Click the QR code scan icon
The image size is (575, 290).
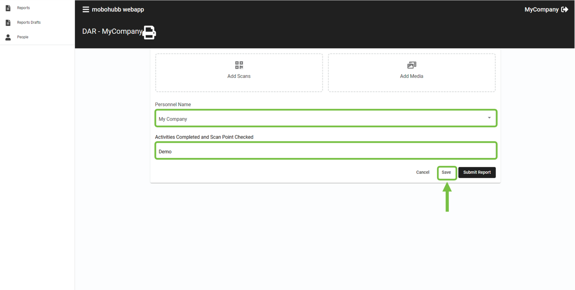(239, 65)
